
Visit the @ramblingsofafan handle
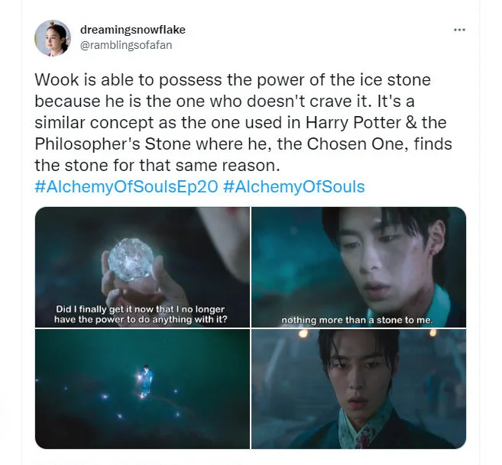(126, 45)
